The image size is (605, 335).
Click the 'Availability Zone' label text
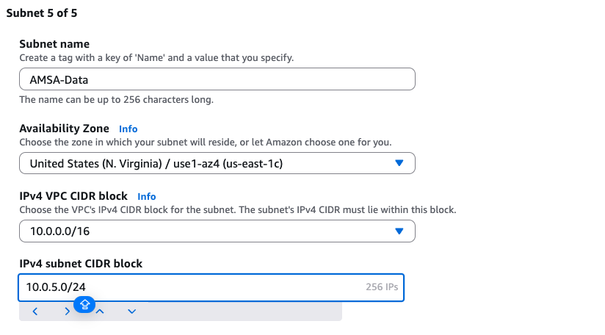click(64, 129)
